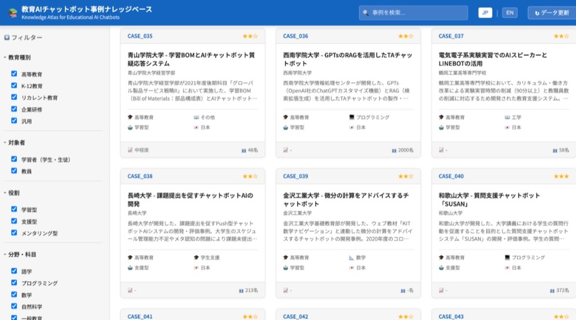Click star rating on CASE_037 card

click(561, 36)
